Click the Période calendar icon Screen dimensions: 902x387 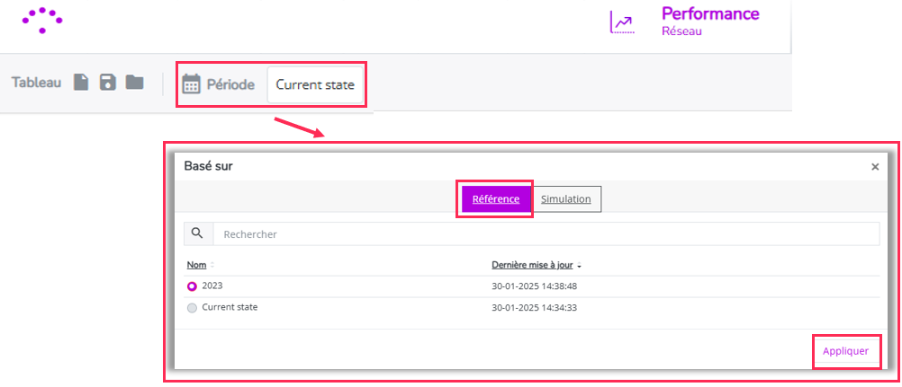(x=192, y=84)
